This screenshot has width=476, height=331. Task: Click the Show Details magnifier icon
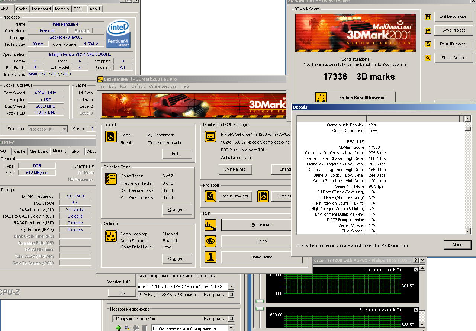[428, 58]
